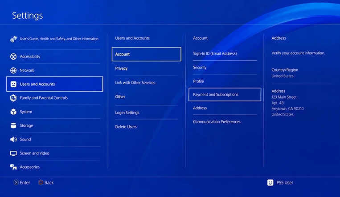Click the Storage cylinder icon
The width and height of the screenshot is (340, 197).
click(x=13, y=125)
